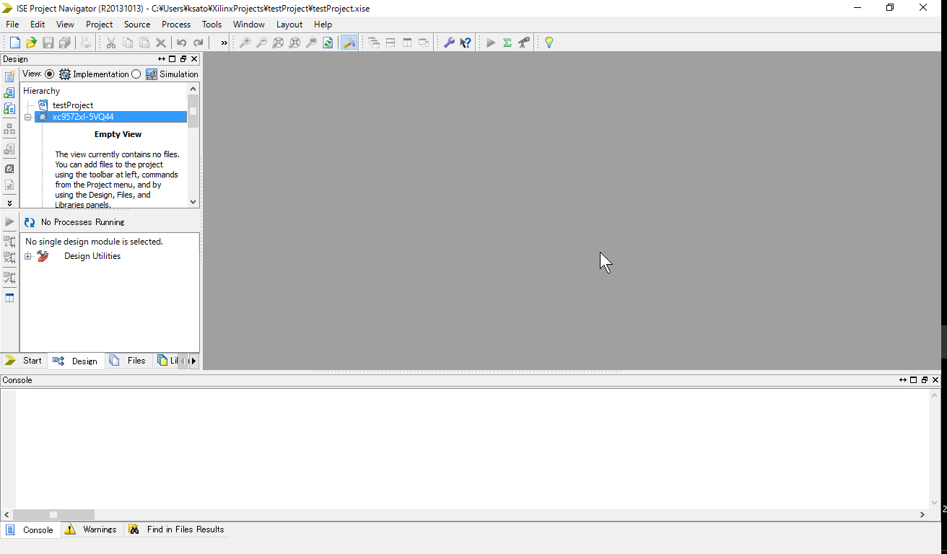The image size is (947, 554).
Task: Open the Process menu
Action: click(175, 25)
